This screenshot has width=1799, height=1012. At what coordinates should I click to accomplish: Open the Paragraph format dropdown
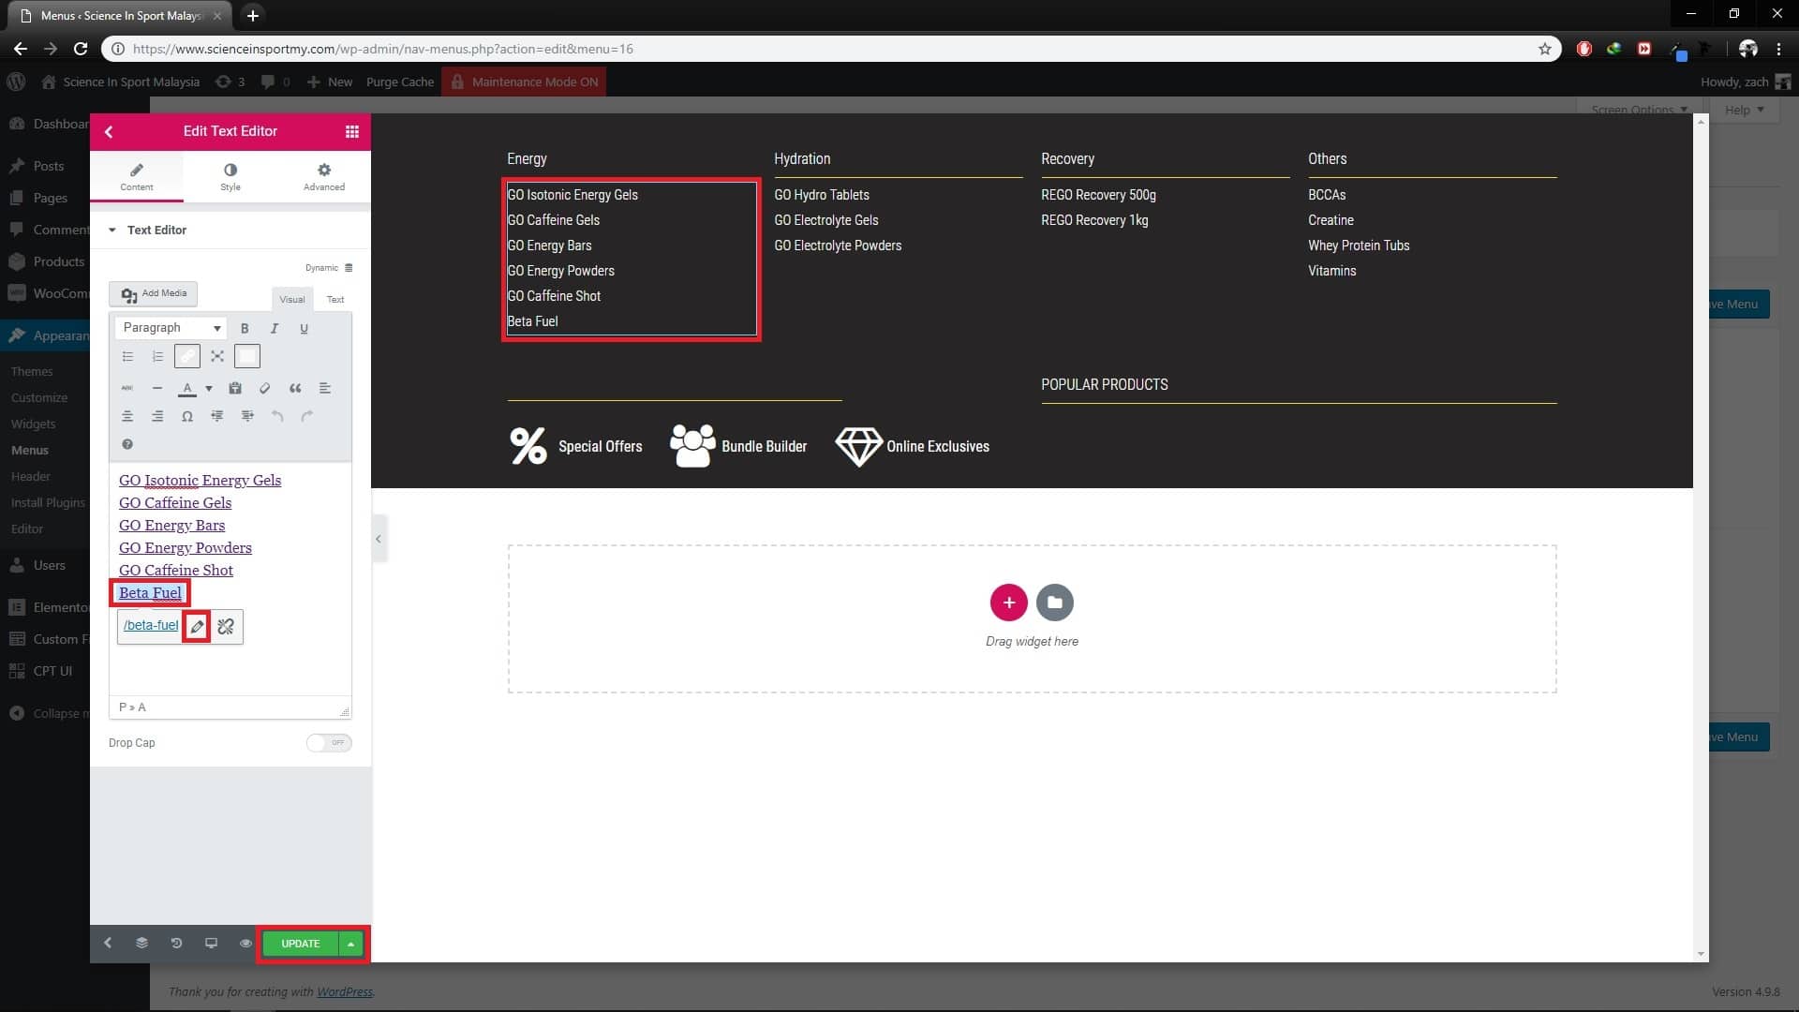[x=171, y=328]
